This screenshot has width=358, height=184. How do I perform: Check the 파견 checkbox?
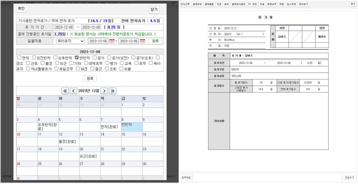(x=78, y=69)
